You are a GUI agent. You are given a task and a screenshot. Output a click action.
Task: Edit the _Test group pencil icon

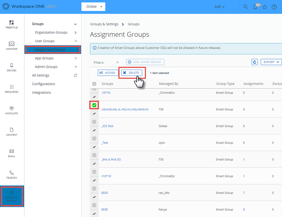pos(94,147)
